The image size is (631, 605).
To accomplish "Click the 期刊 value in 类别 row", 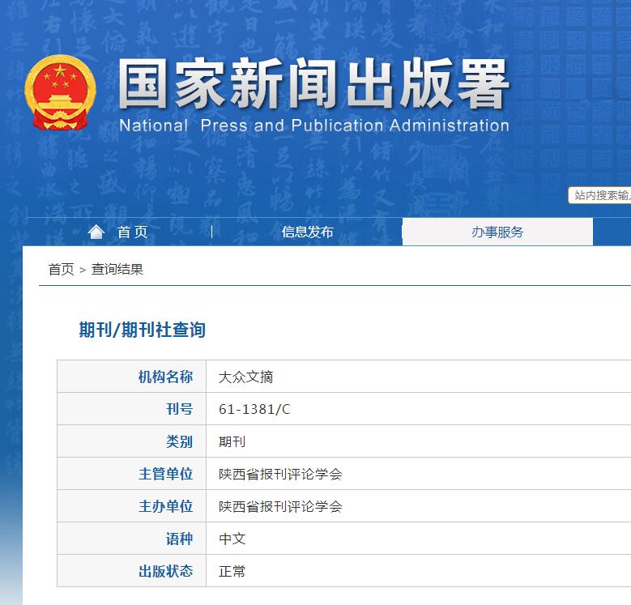I will [232, 441].
